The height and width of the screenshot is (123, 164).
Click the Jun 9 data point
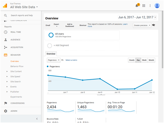point(100,79)
